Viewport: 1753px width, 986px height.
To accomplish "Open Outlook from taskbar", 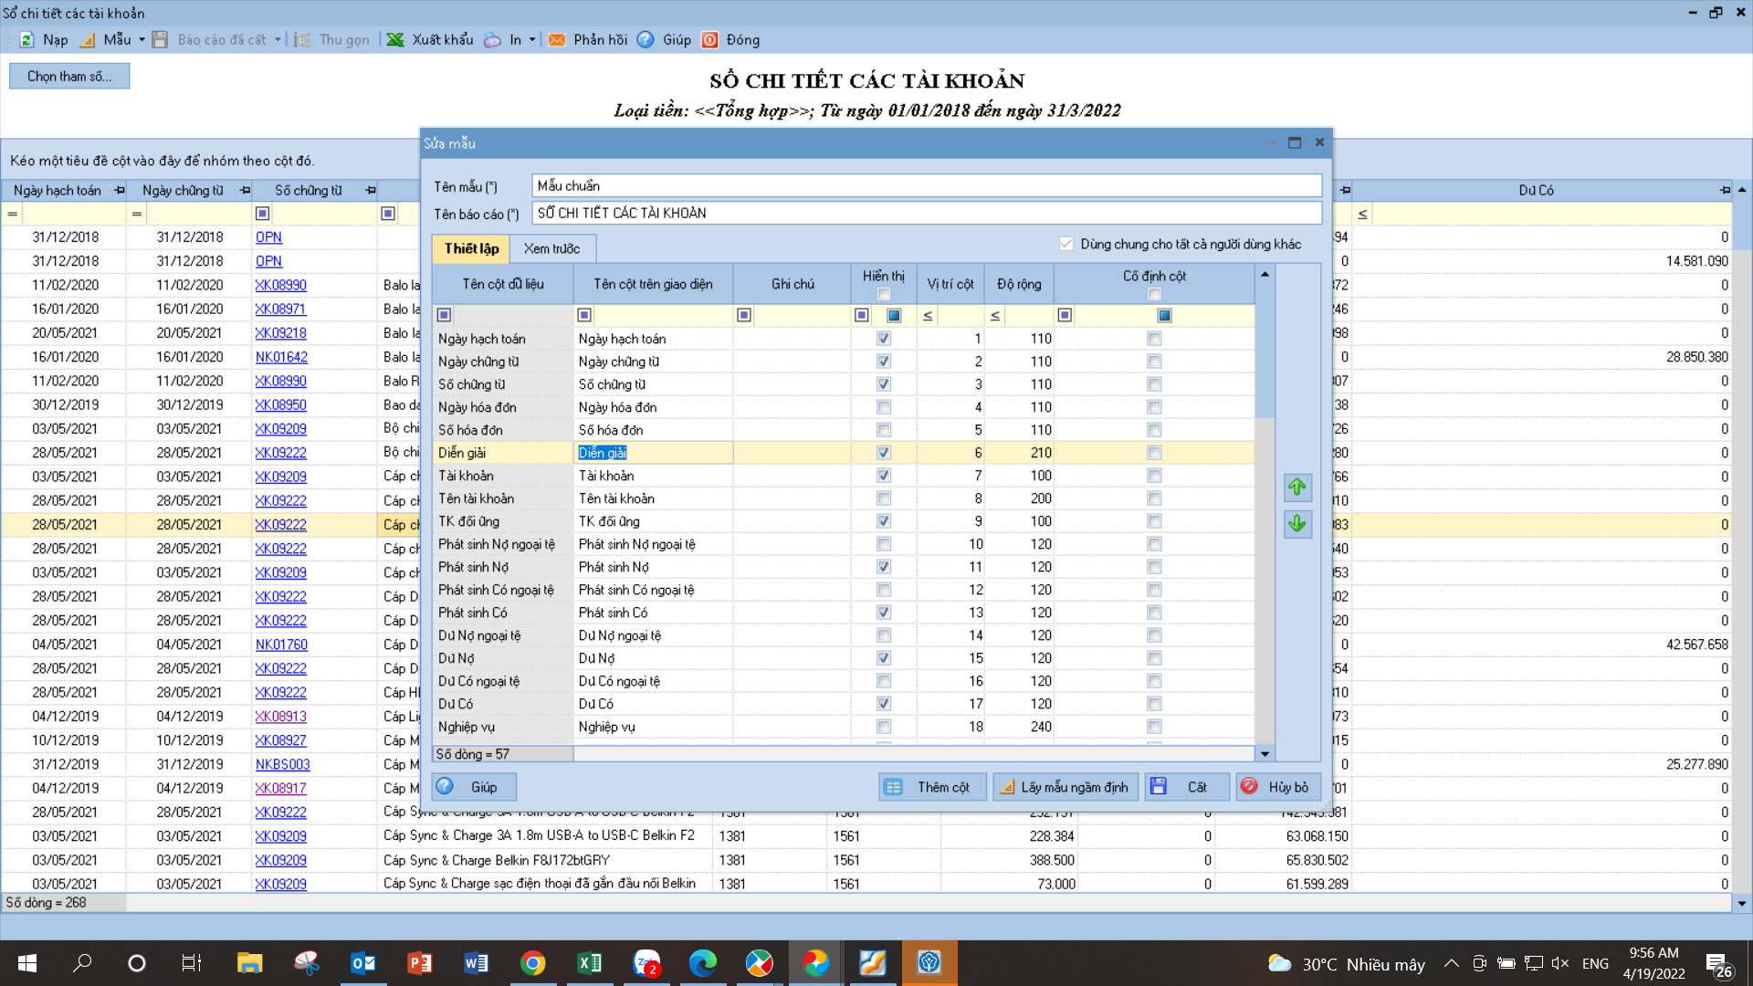I will [362, 963].
